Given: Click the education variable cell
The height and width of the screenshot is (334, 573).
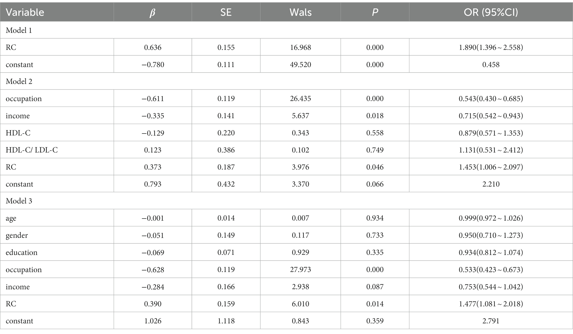Looking at the screenshot, I should click(x=22, y=253).
